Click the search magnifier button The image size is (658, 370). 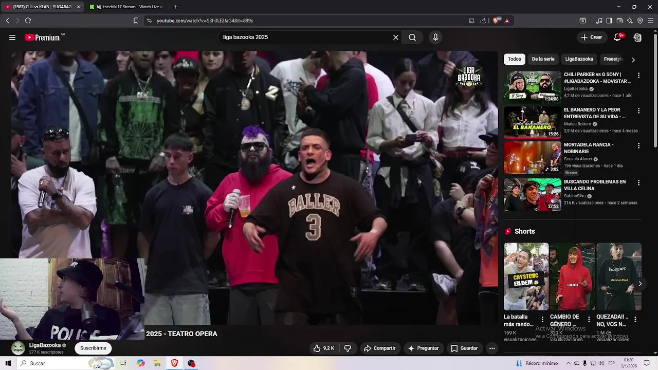(x=412, y=38)
